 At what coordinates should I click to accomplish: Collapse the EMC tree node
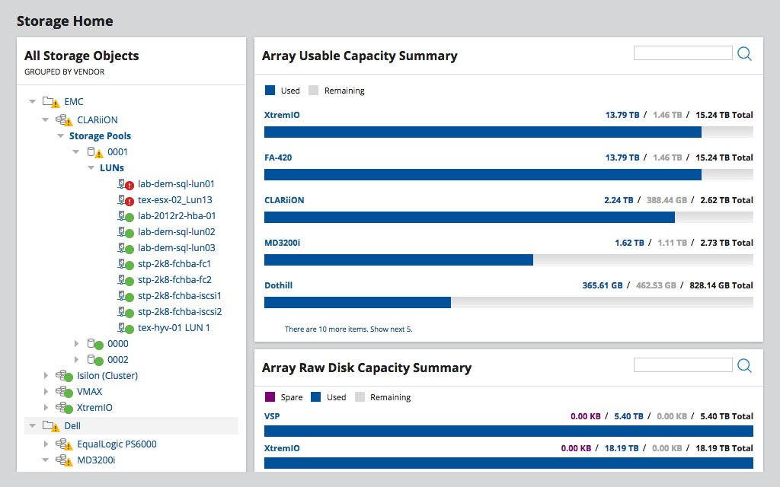[32, 100]
